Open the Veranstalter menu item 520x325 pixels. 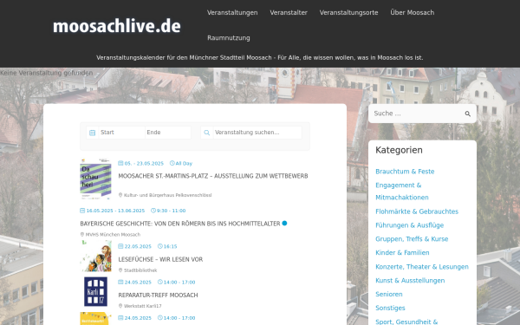click(289, 13)
